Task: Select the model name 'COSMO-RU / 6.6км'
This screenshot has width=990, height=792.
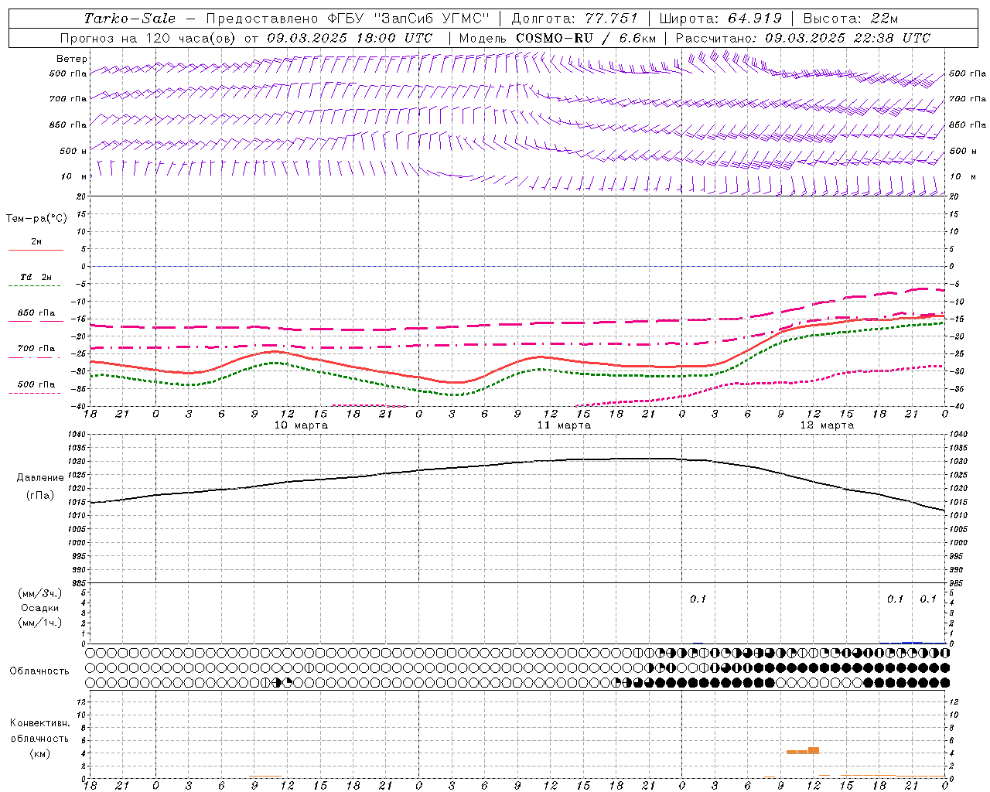Action: 586,38
